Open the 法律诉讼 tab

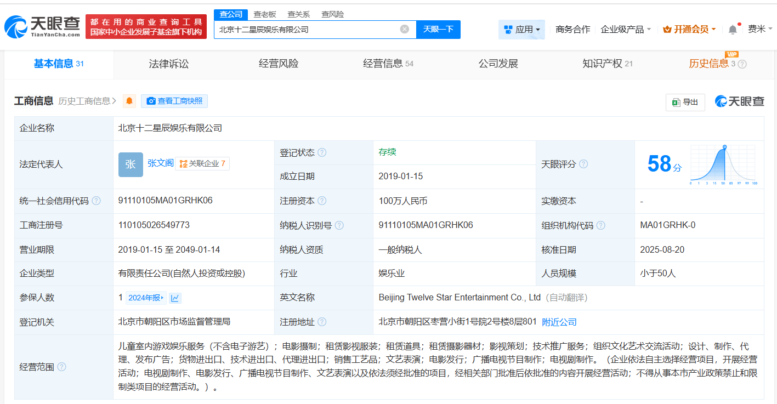pyautogui.click(x=169, y=64)
